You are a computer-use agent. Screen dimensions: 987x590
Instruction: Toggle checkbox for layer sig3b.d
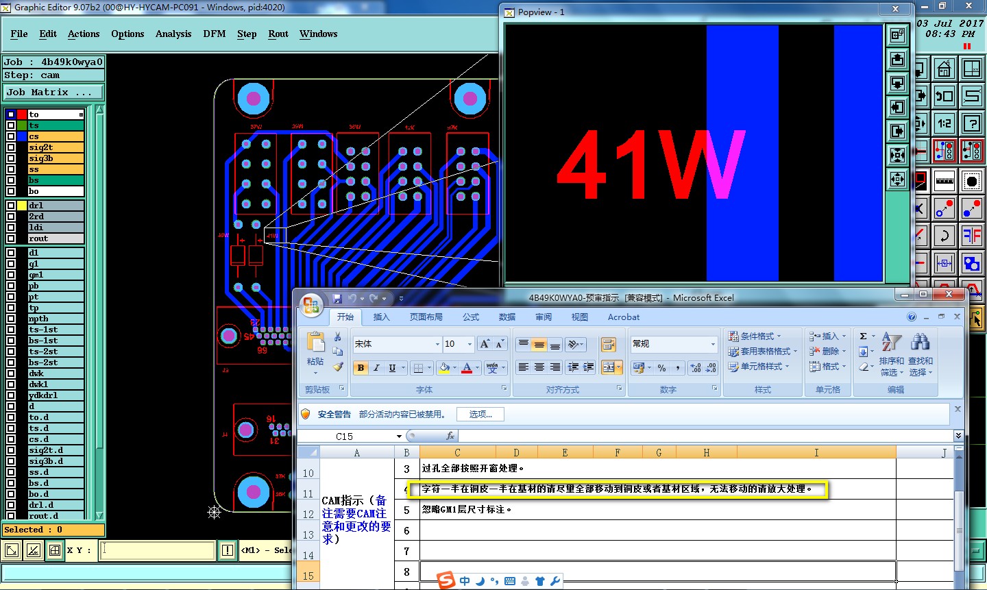coord(11,461)
